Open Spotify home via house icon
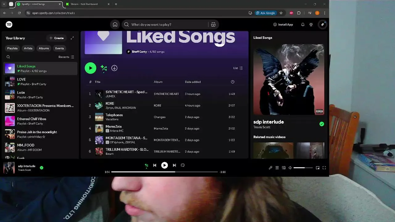395x222 pixels. (x=115, y=25)
